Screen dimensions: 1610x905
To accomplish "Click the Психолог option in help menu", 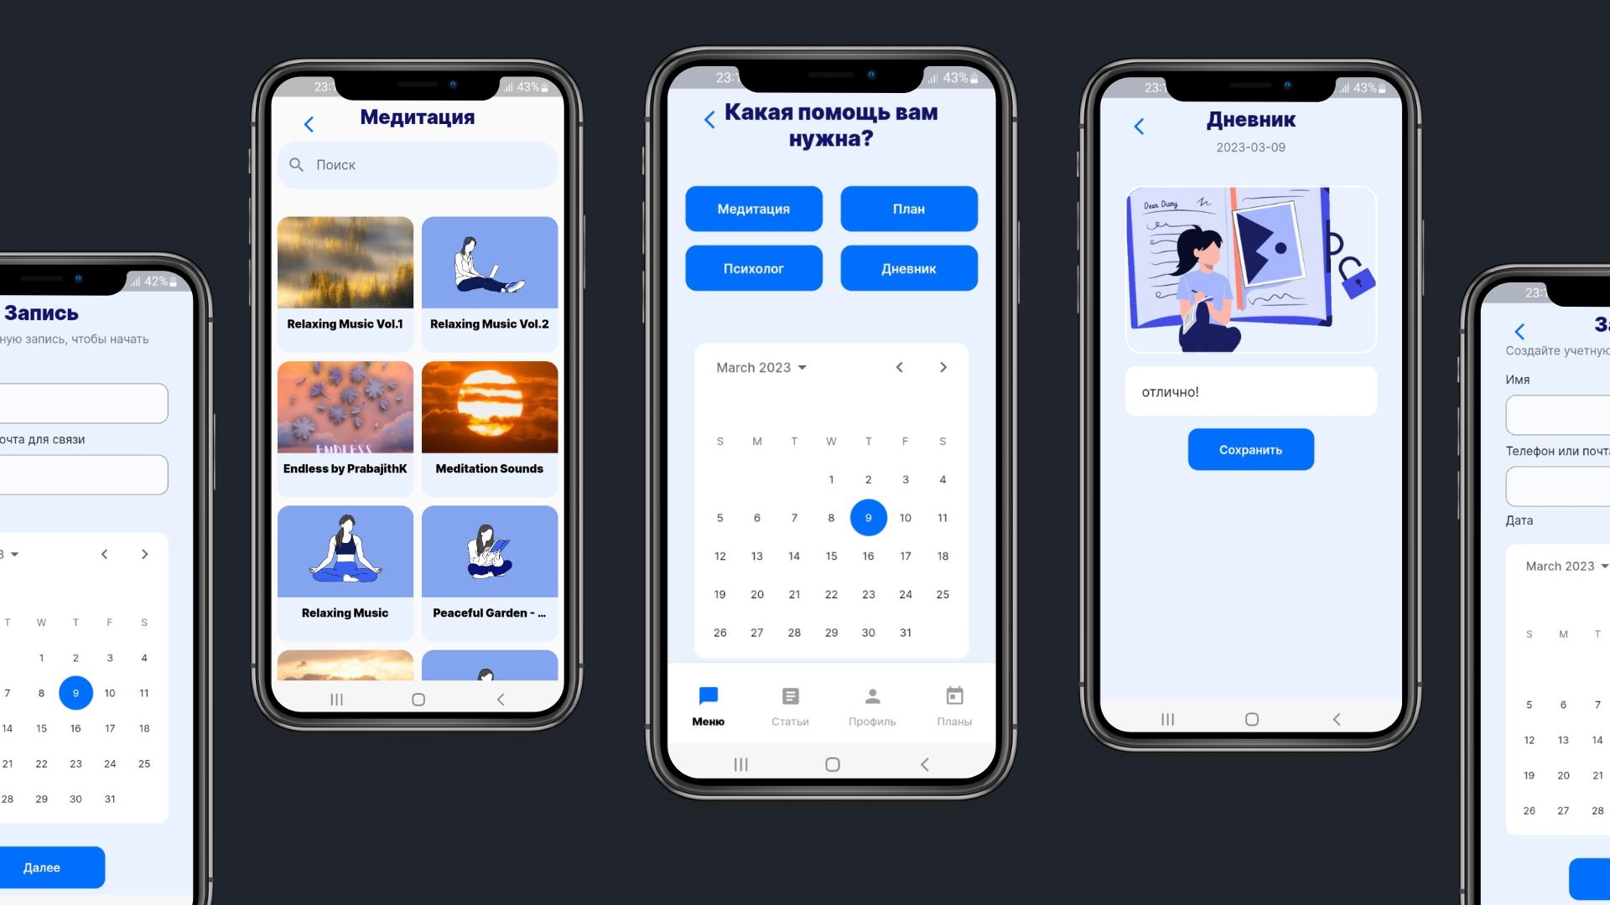I will (753, 267).
